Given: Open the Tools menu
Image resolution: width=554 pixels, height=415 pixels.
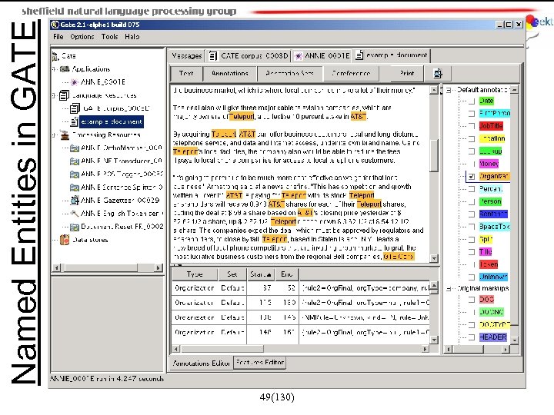Looking at the screenshot, I should coord(109,37).
